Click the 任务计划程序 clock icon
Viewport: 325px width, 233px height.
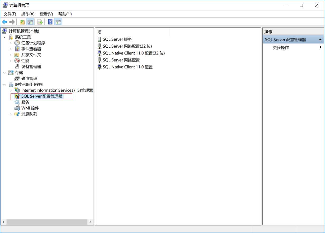pyautogui.click(x=17, y=43)
